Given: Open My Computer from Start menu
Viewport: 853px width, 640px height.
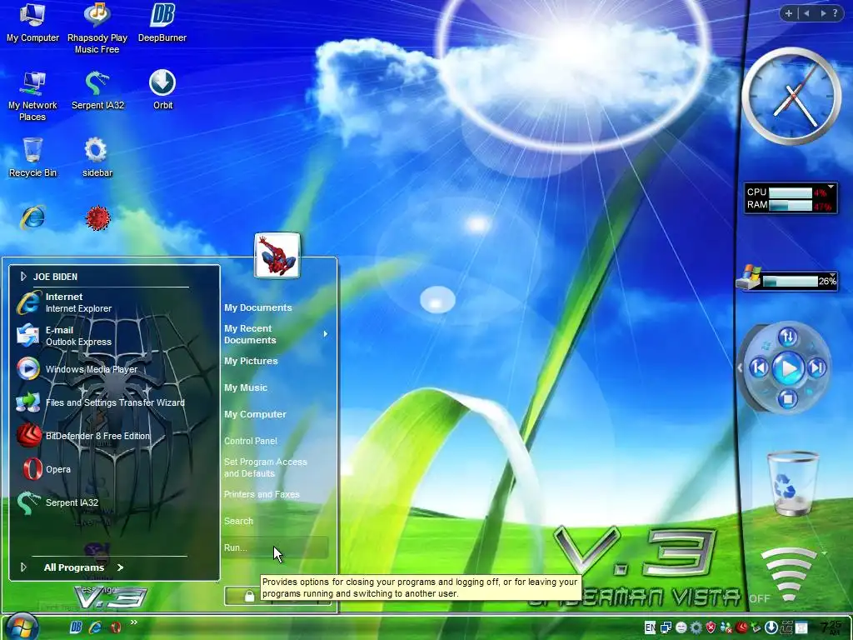Looking at the screenshot, I should (x=255, y=414).
